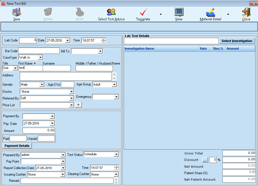Close the New Test Bill window
The image size is (258, 186).
(x=253, y=3)
